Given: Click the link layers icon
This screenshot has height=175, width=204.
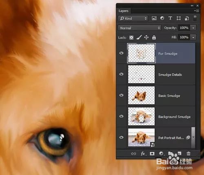Looking at the screenshot, I should coord(133,154).
